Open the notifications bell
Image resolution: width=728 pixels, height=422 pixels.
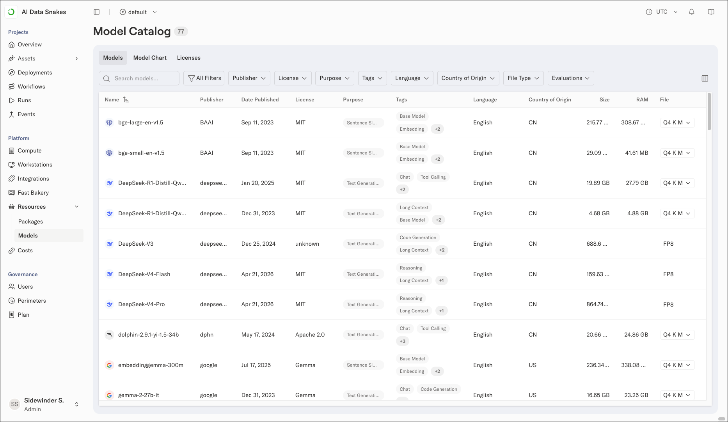[x=692, y=12]
